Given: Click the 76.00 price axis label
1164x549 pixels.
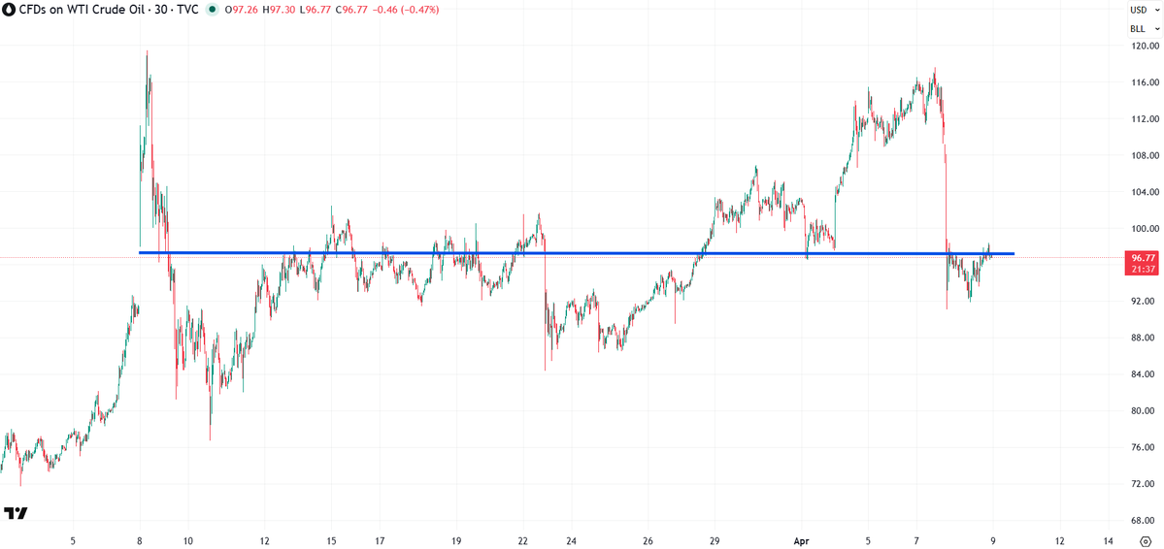Looking at the screenshot, I should pyautogui.click(x=1144, y=447).
